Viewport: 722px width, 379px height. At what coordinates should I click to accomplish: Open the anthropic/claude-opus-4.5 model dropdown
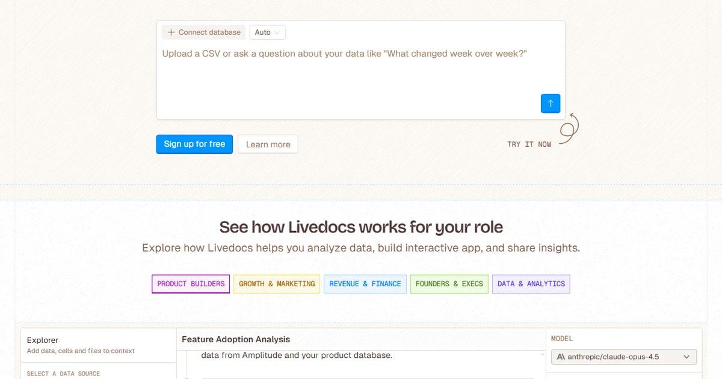623,356
